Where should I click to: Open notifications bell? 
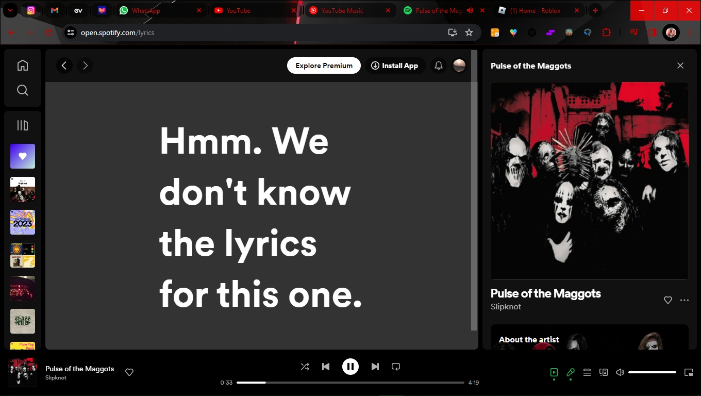pos(438,65)
